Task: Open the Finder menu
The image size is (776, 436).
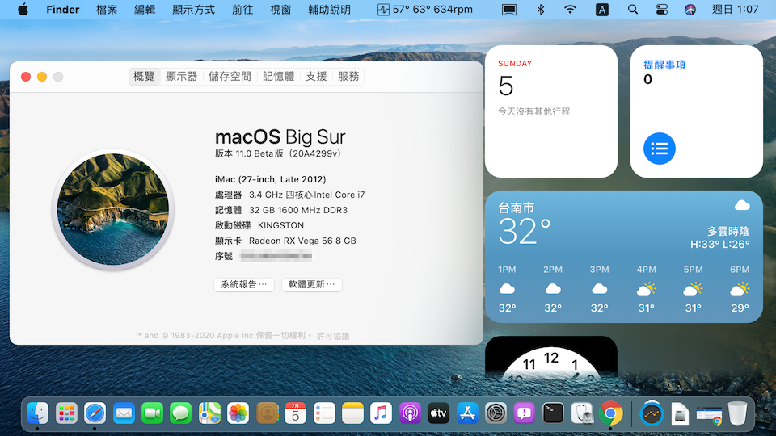Action: (x=63, y=10)
